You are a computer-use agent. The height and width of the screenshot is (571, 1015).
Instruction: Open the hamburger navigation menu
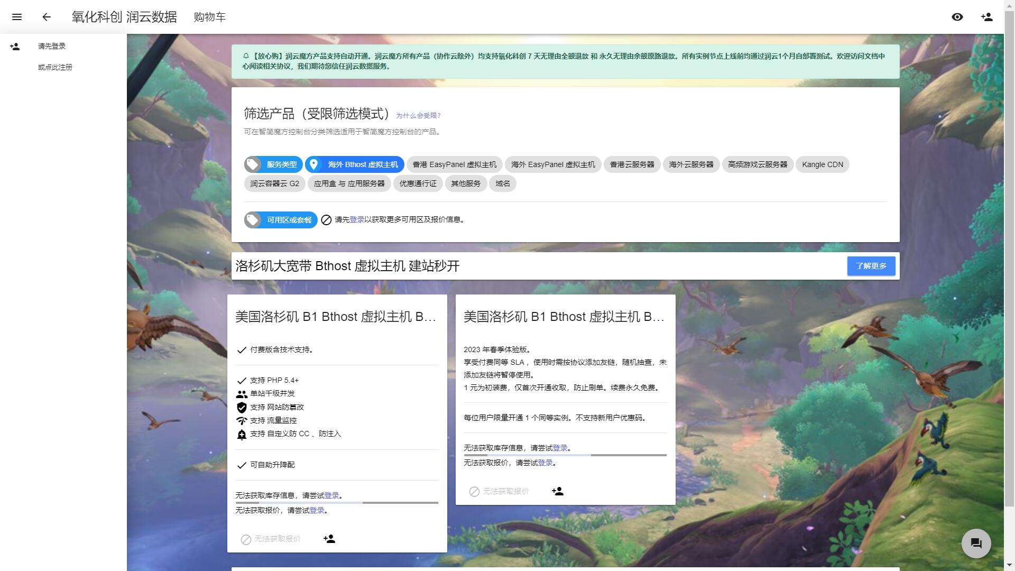(x=17, y=17)
